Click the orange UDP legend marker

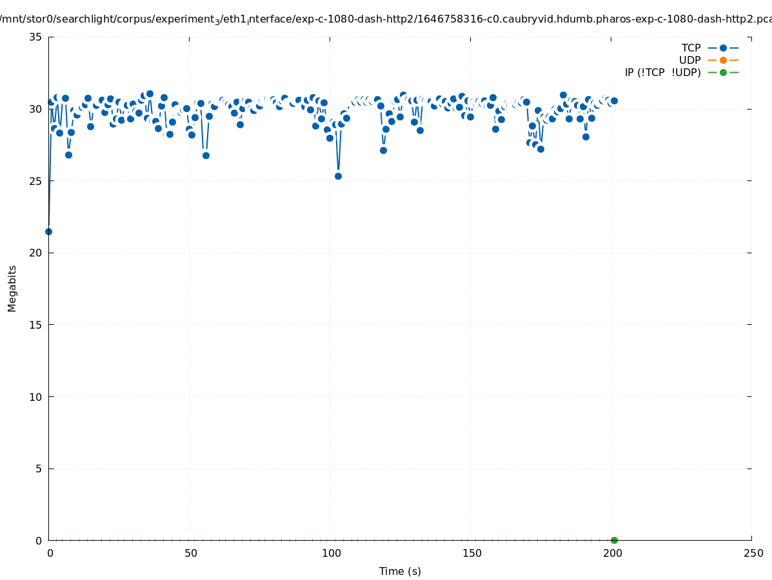click(723, 60)
